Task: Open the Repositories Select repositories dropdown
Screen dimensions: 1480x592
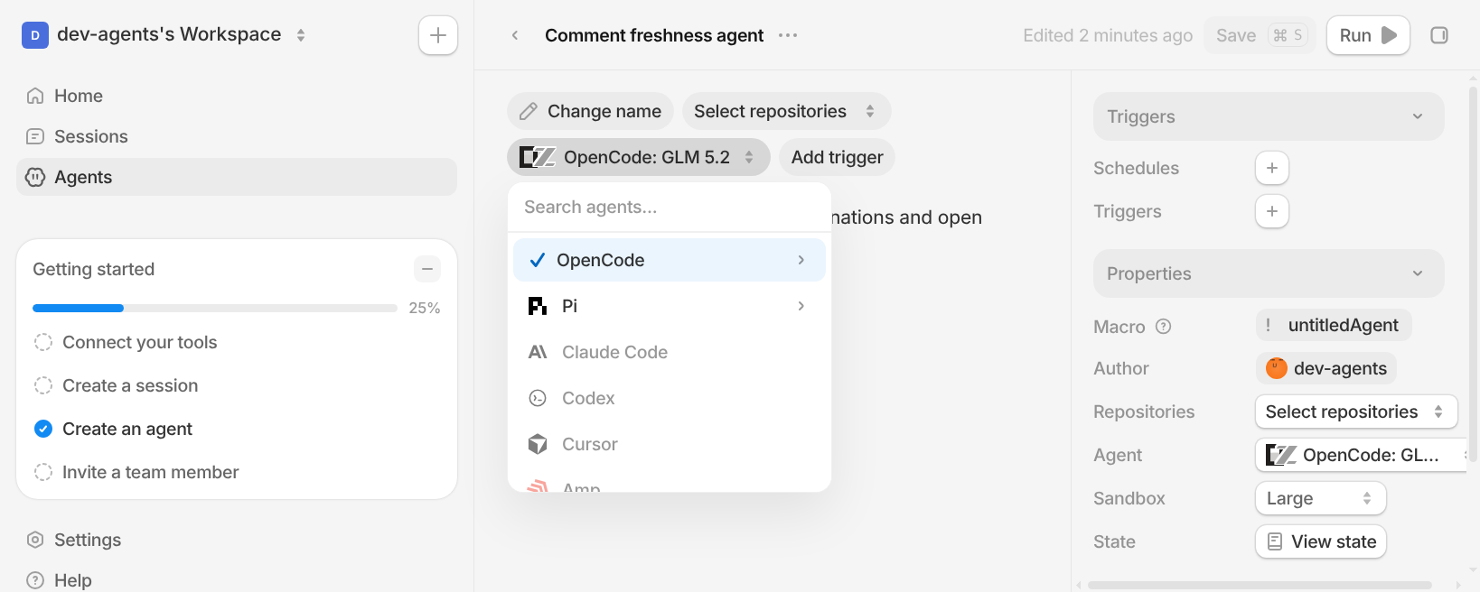Action: pos(1356,412)
